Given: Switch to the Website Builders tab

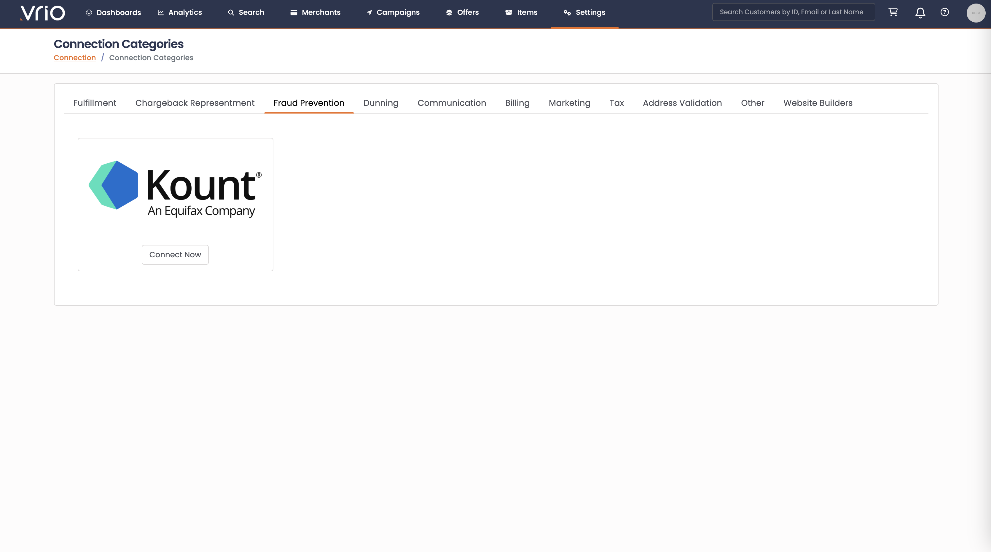Looking at the screenshot, I should 818,103.
